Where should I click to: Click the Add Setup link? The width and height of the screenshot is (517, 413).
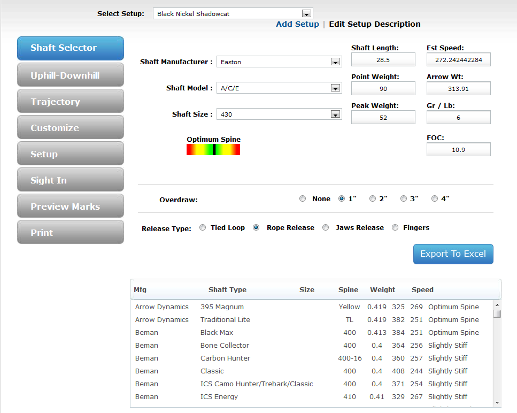tap(297, 24)
